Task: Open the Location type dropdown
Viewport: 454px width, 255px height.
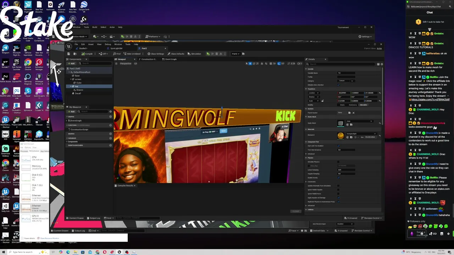Action: pos(314,93)
